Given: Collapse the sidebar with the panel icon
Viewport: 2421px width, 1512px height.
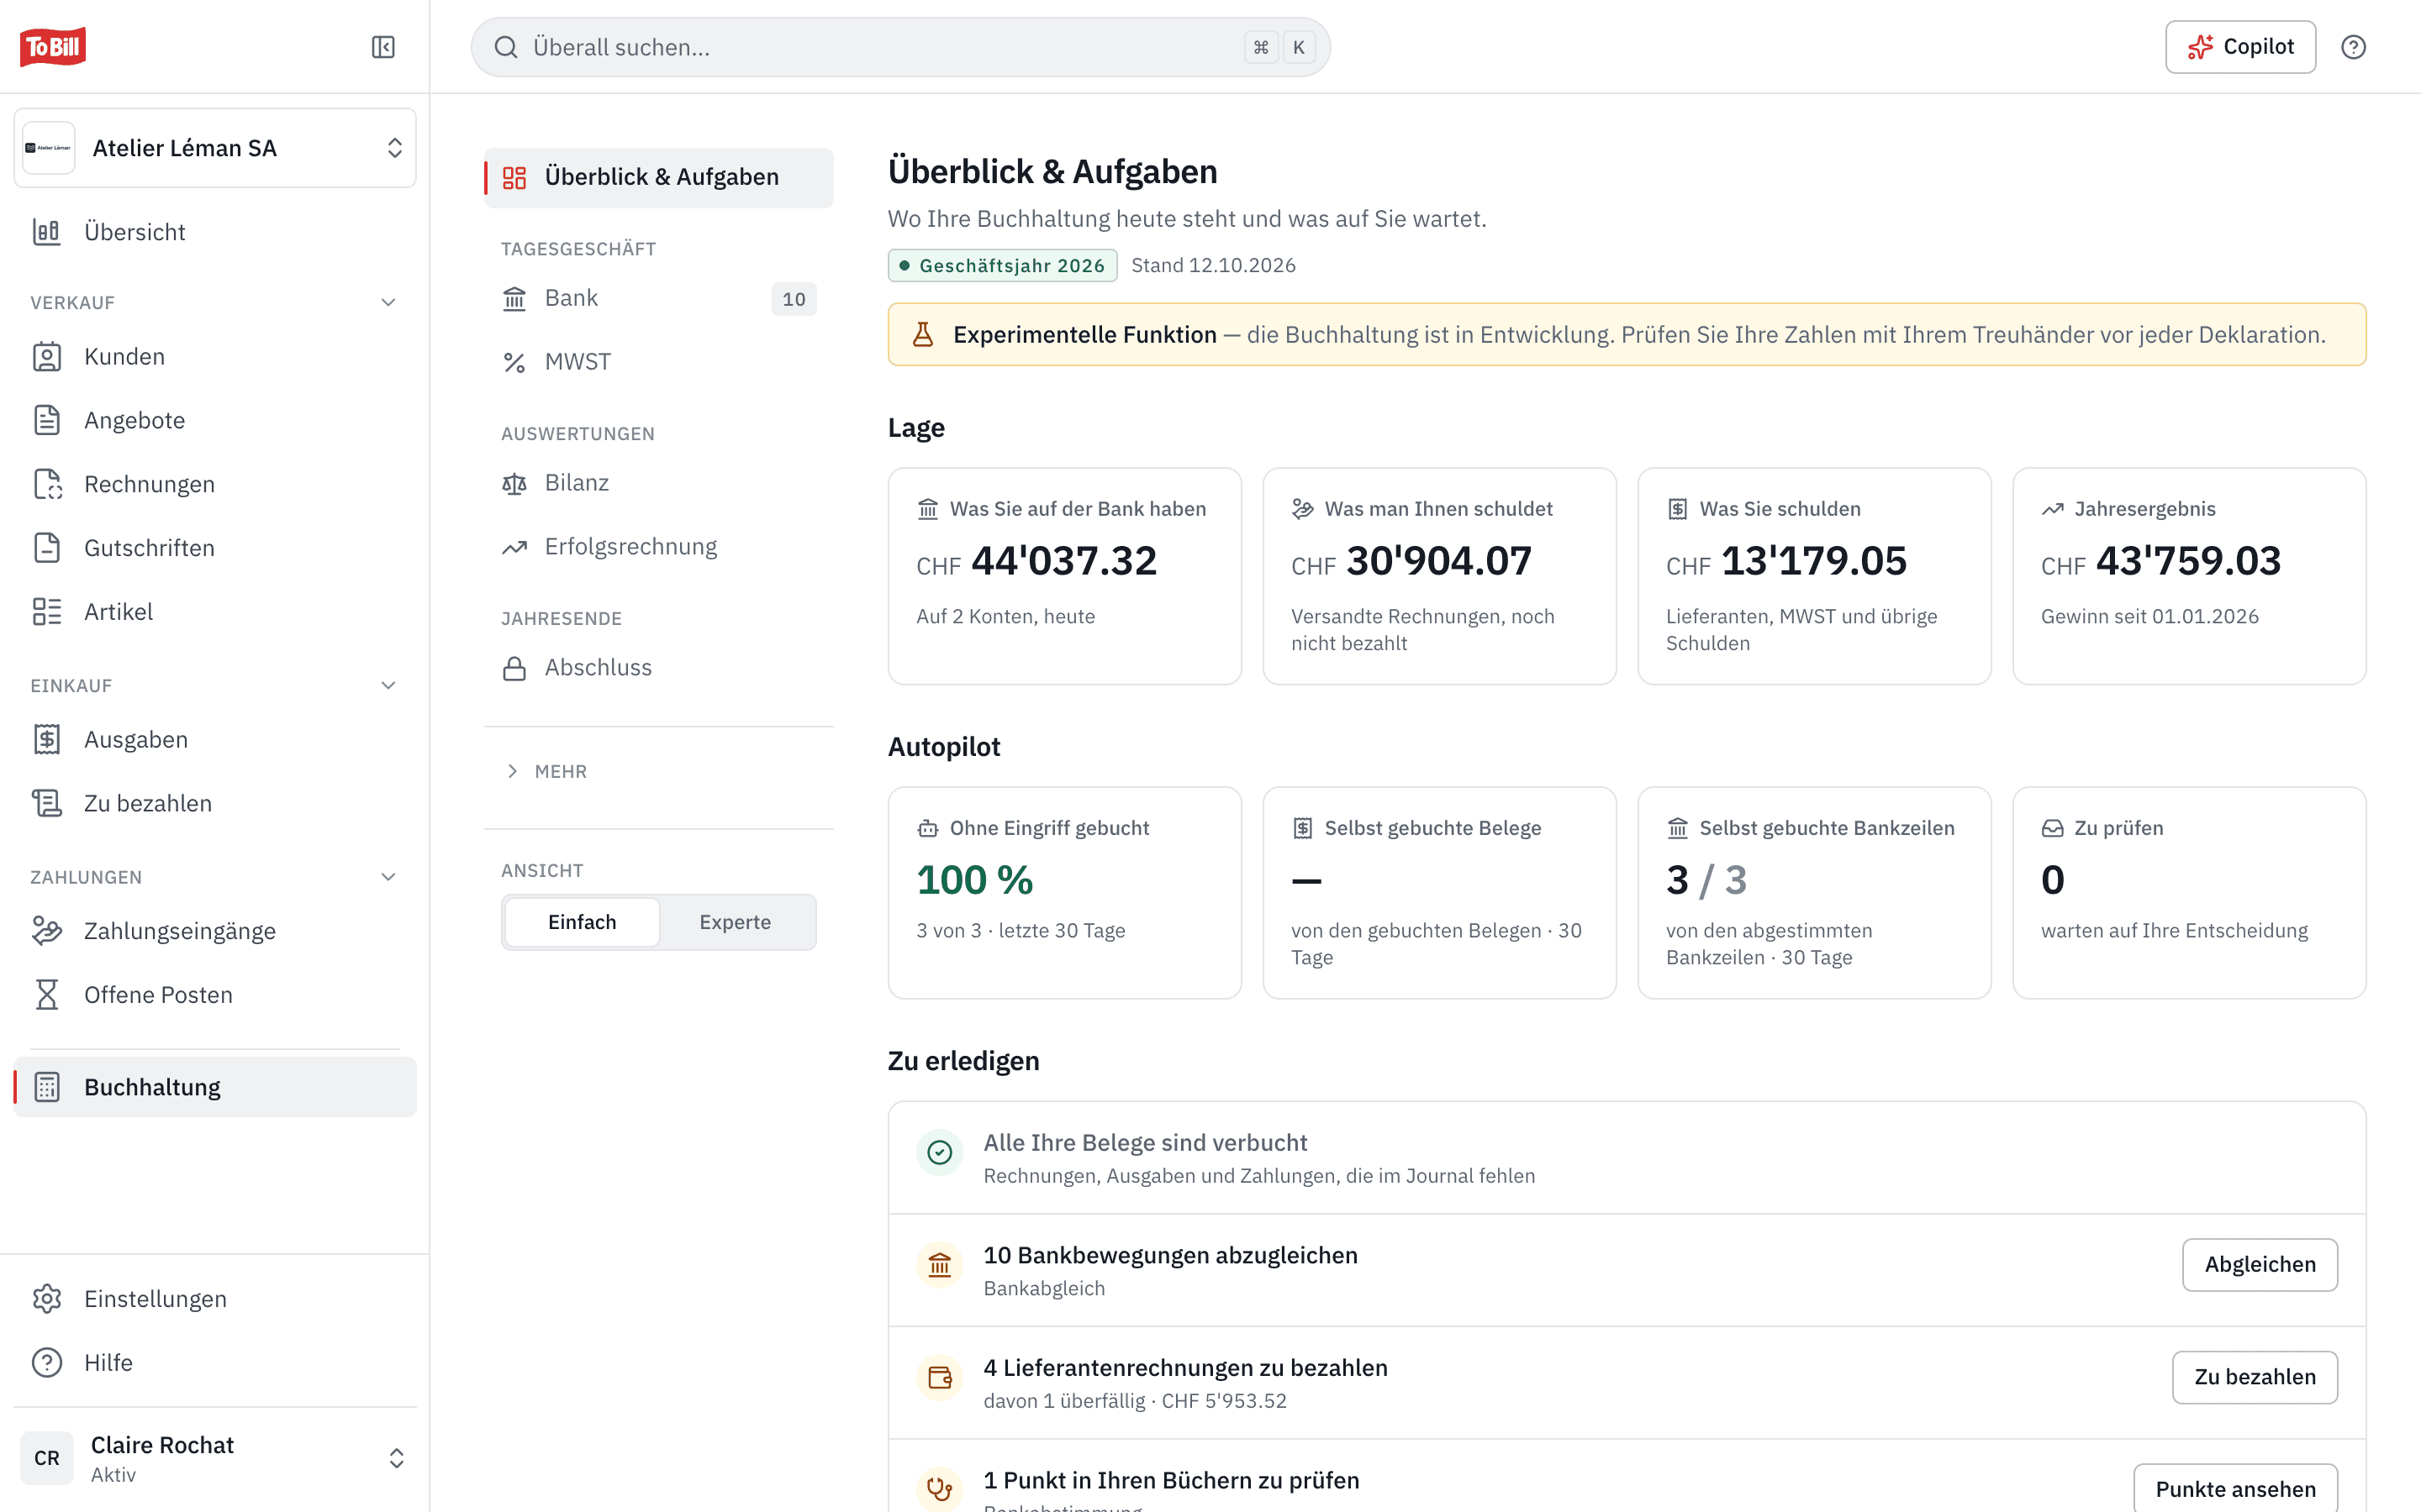Looking at the screenshot, I should [x=383, y=47].
